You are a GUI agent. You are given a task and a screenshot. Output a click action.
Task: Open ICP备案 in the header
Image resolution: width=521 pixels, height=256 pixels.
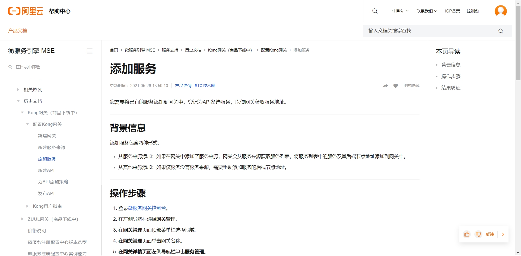pyautogui.click(x=452, y=11)
